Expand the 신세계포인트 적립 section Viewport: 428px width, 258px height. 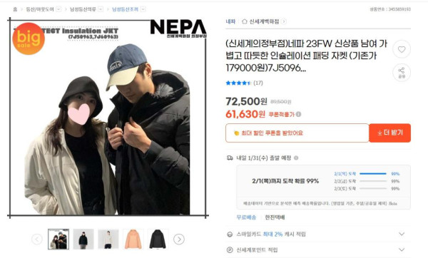click(x=401, y=249)
